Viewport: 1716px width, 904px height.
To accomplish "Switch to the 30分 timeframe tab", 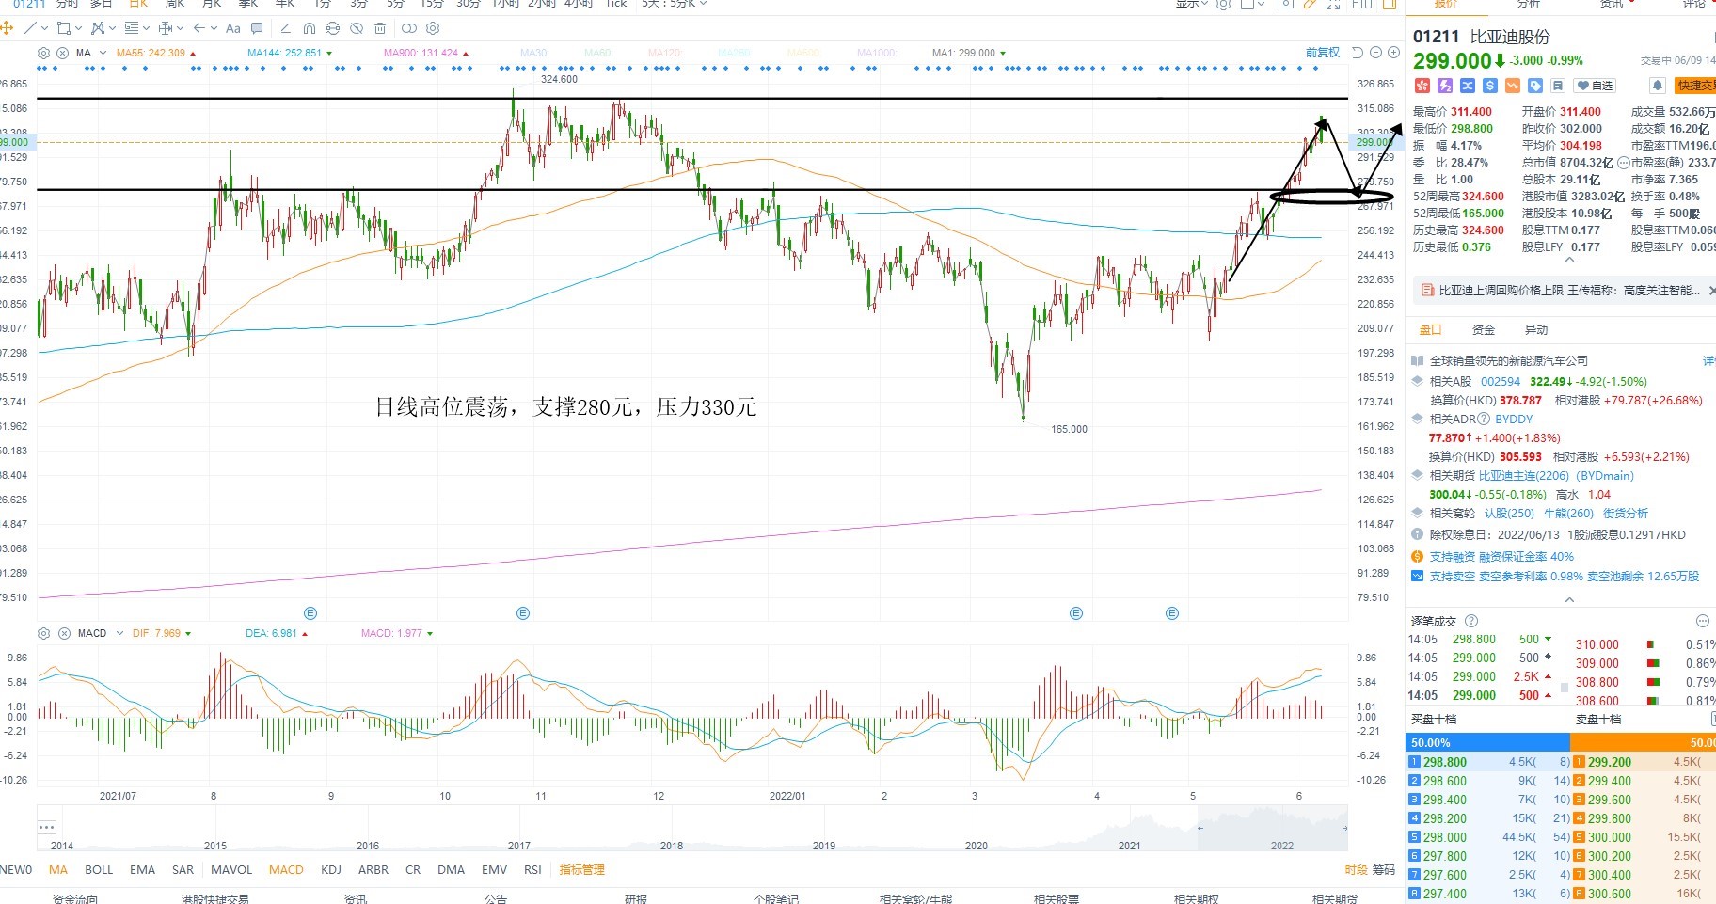I will click(x=468, y=4).
